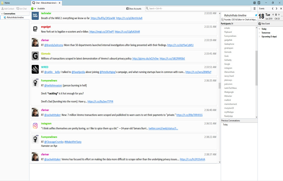Screen dimensions: 283x181
Task: Open the @BrandyZadrozny mention link
Action: click(53, 45)
